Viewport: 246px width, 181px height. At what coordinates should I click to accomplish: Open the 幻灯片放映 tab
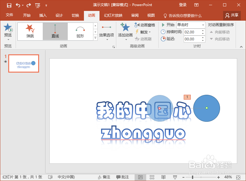(113, 15)
